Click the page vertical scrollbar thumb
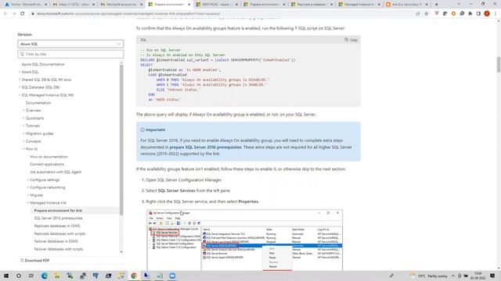The image size is (501, 281). tap(498, 64)
